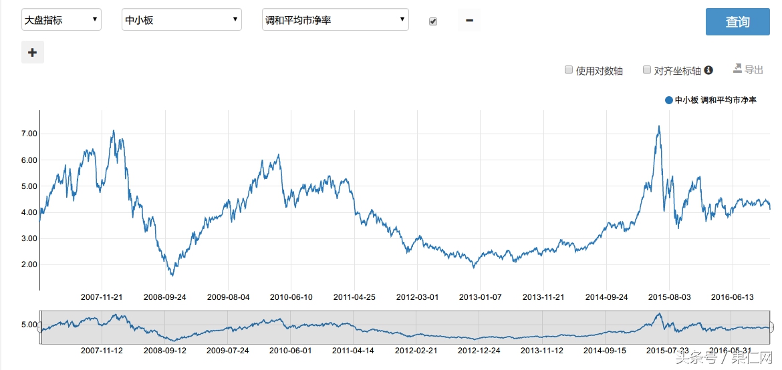The height and width of the screenshot is (370, 782).
Task: Click the minus icon to remove indicator row
Action: (x=469, y=21)
